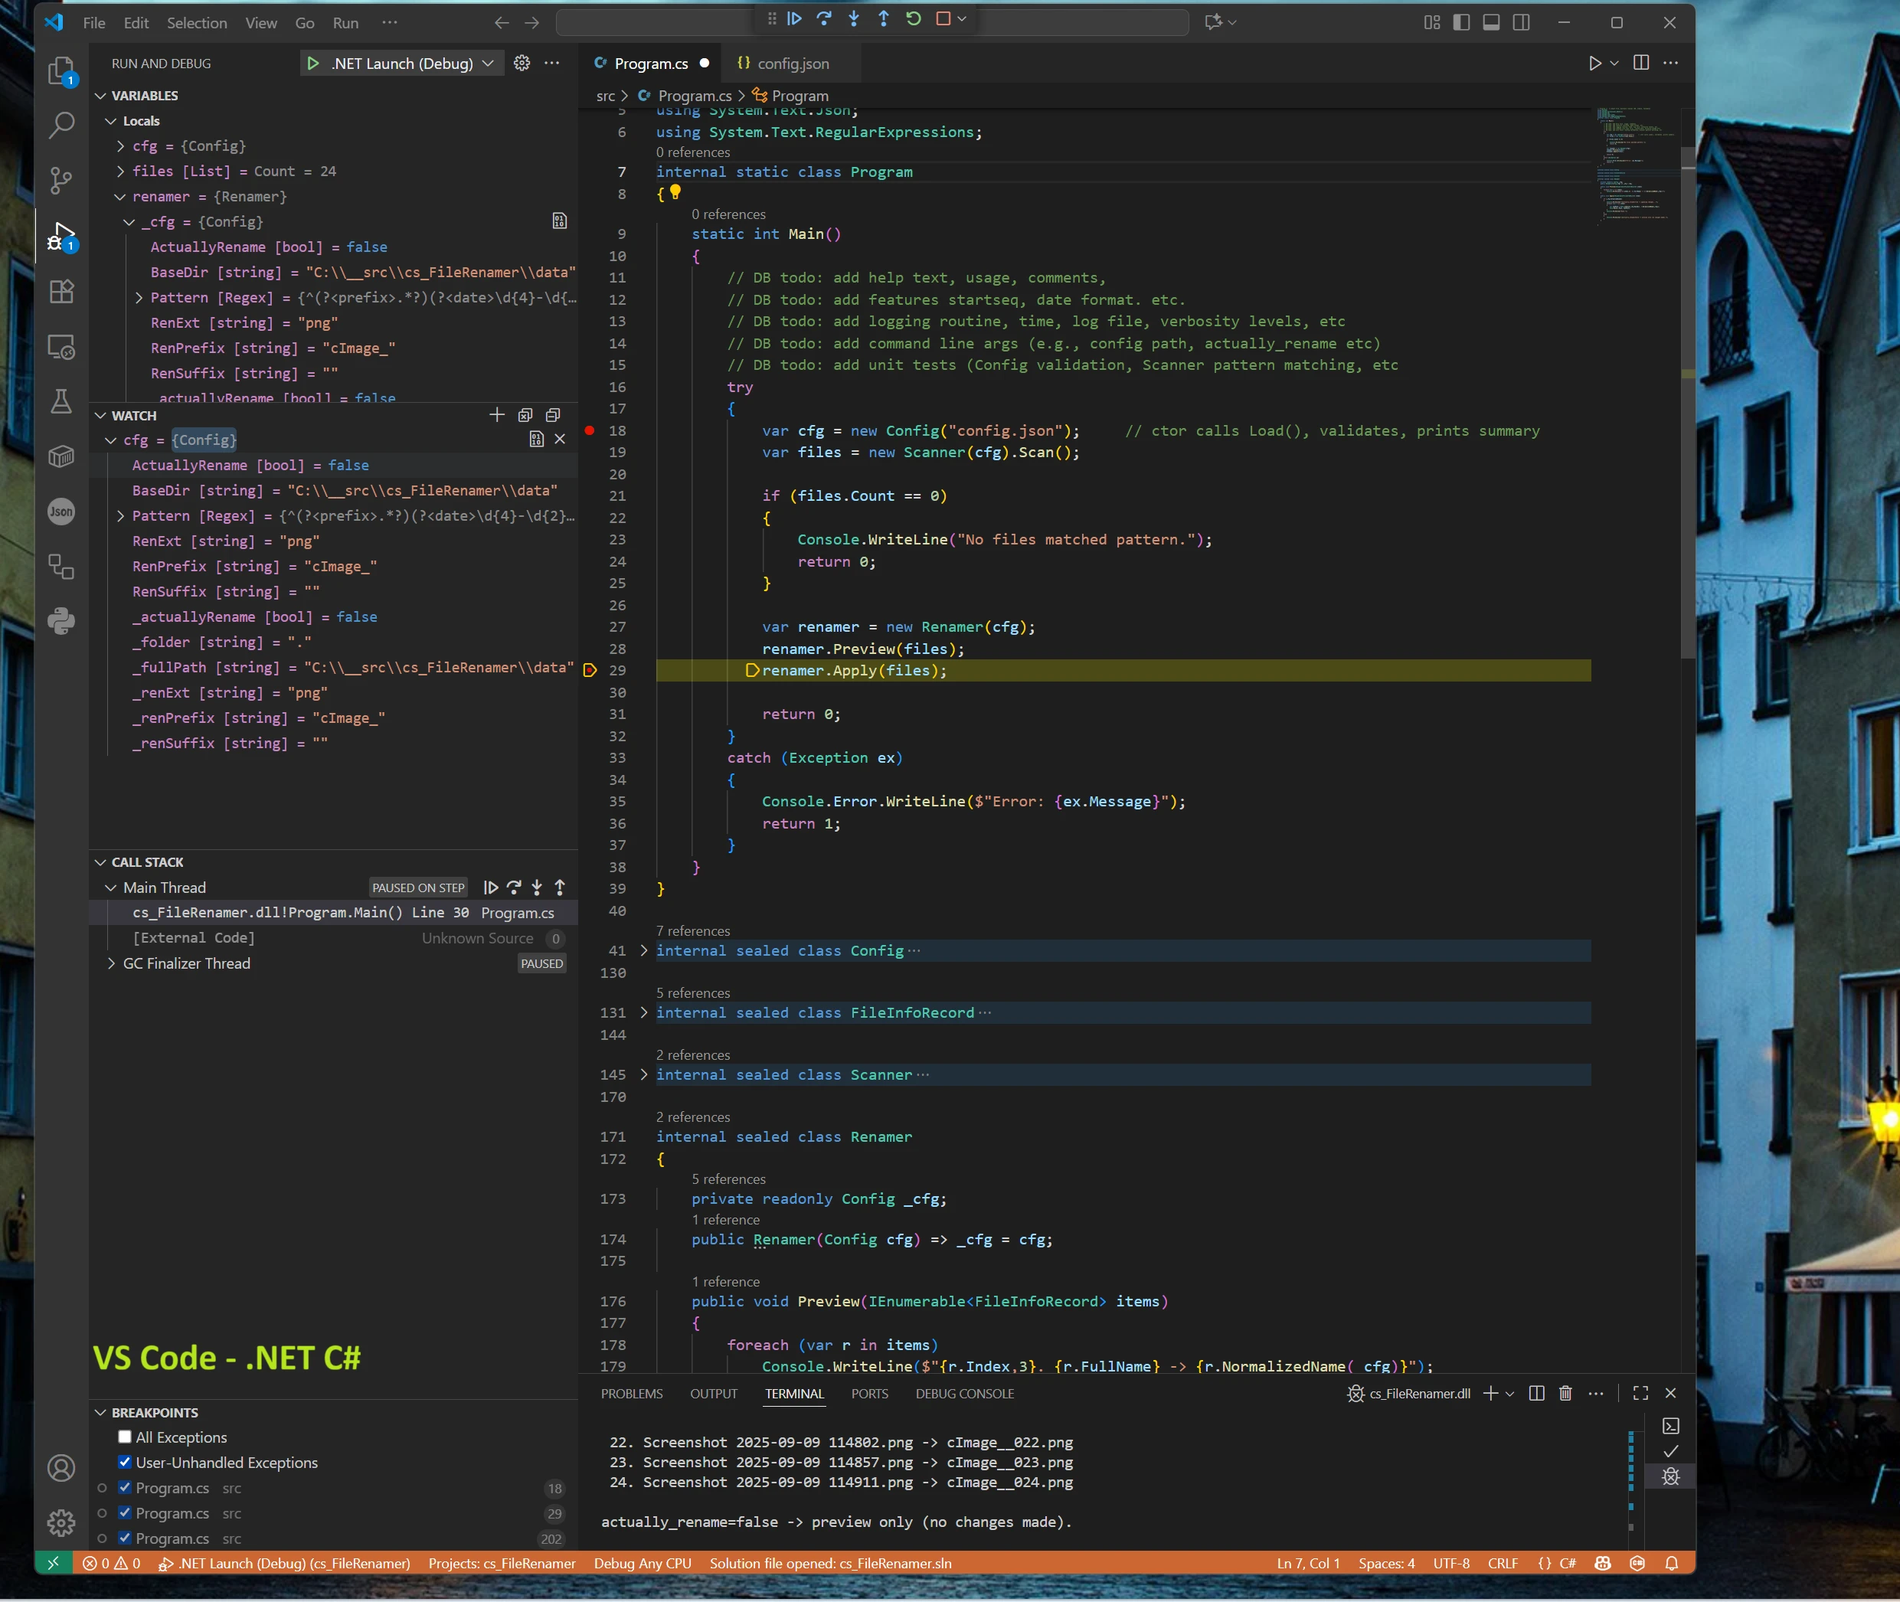Open the Selection menu
The image size is (1900, 1602).
click(196, 23)
